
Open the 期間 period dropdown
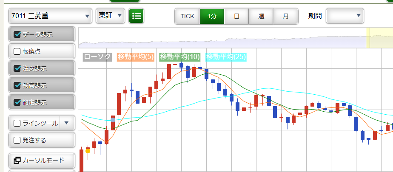pyautogui.click(x=345, y=16)
